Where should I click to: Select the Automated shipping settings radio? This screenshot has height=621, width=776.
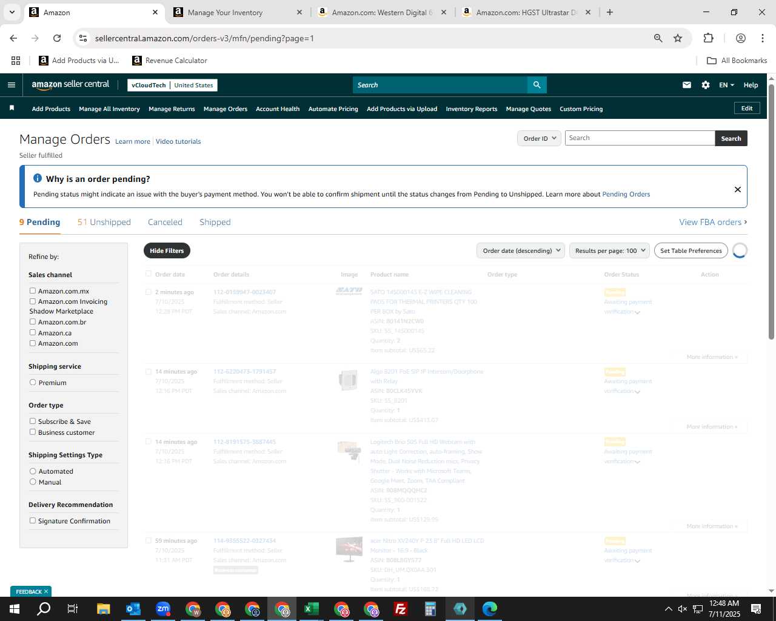click(33, 471)
